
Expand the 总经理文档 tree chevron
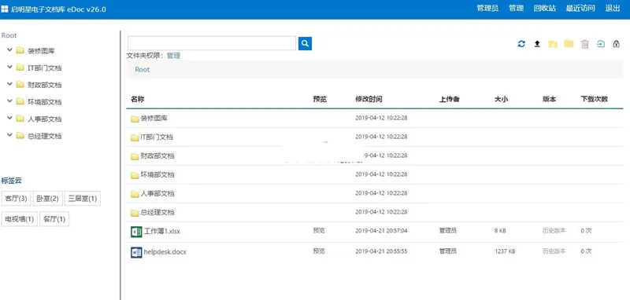9,135
